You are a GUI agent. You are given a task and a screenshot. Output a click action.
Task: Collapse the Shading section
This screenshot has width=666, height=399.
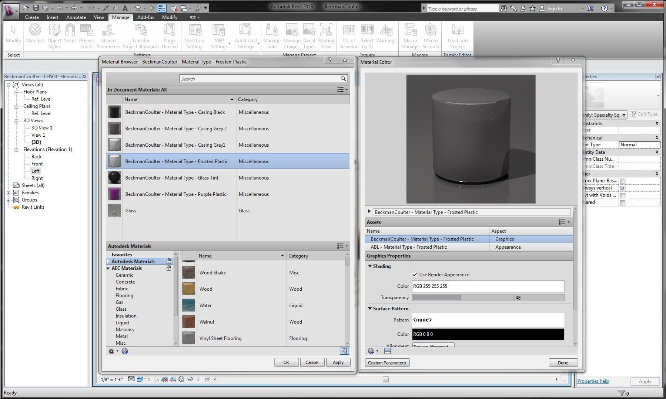pyautogui.click(x=370, y=266)
